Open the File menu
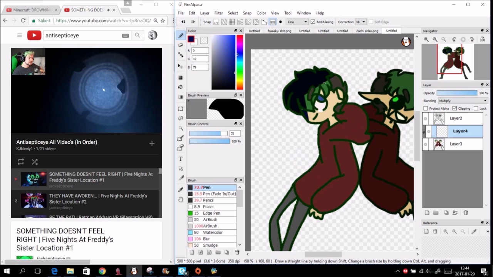This screenshot has width=493, height=277. pyautogui.click(x=181, y=13)
